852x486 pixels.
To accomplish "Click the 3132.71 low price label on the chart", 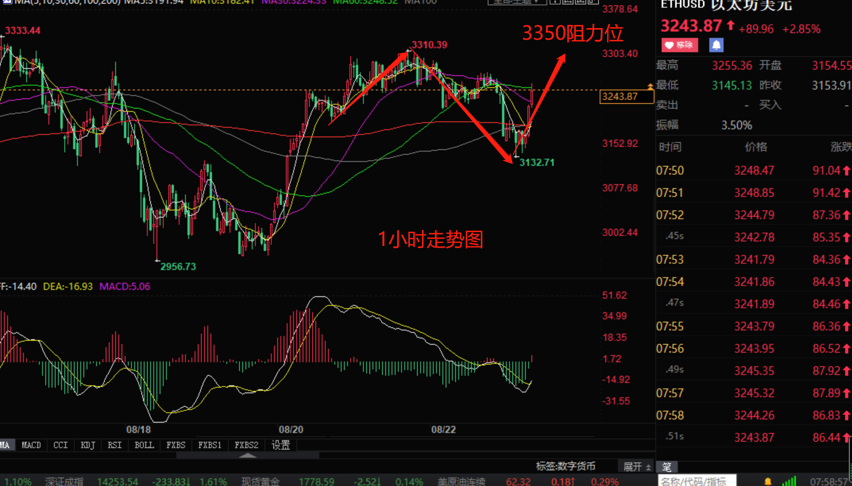I will click(x=537, y=162).
